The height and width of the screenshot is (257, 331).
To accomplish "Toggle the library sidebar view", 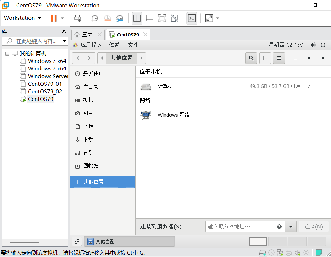I will [x=137, y=18].
